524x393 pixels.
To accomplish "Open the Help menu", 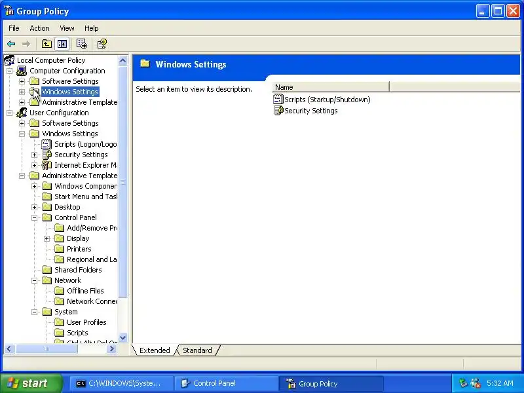I will click(91, 28).
